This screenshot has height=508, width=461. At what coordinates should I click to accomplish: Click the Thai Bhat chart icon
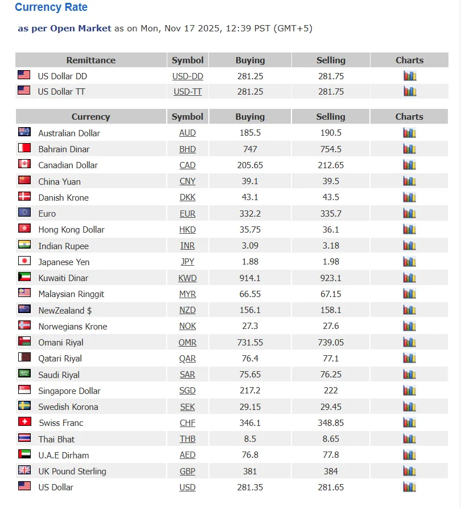pyautogui.click(x=409, y=438)
